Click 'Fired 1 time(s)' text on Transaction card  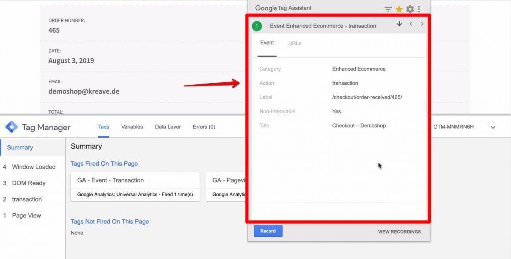coord(177,194)
